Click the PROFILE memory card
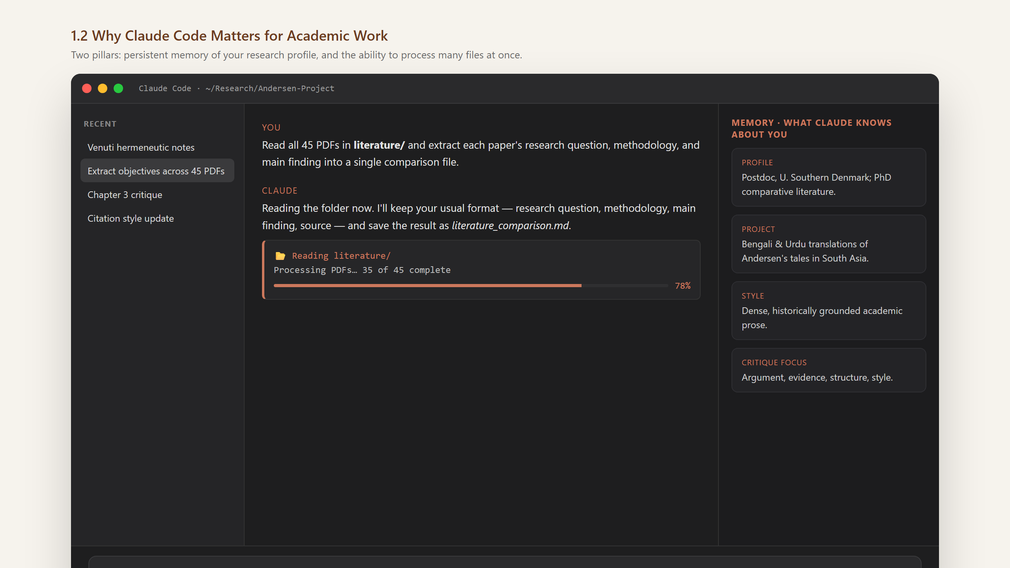This screenshot has width=1010, height=568. click(x=829, y=177)
